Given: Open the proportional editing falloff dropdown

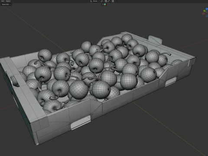Looking at the screenshot, I should pyautogui.click(x=116, y=1).
